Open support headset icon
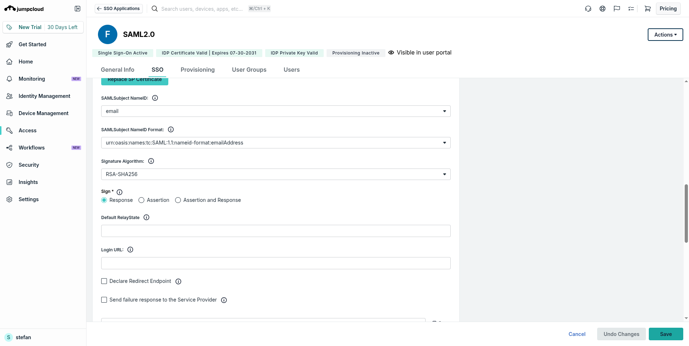 click(588, 9)
